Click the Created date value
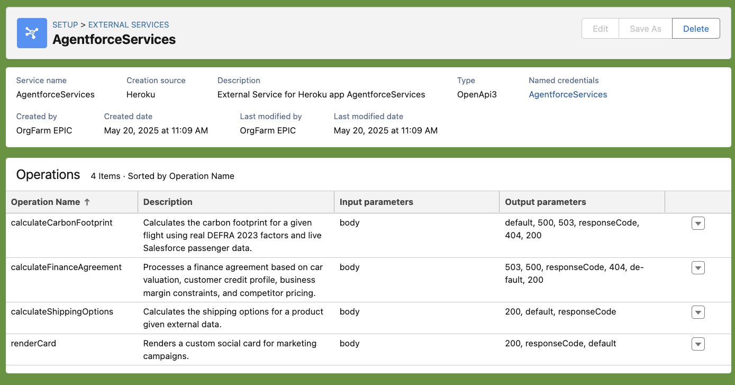The height and width of the screenshot is (385, 735). coord(156,130)
